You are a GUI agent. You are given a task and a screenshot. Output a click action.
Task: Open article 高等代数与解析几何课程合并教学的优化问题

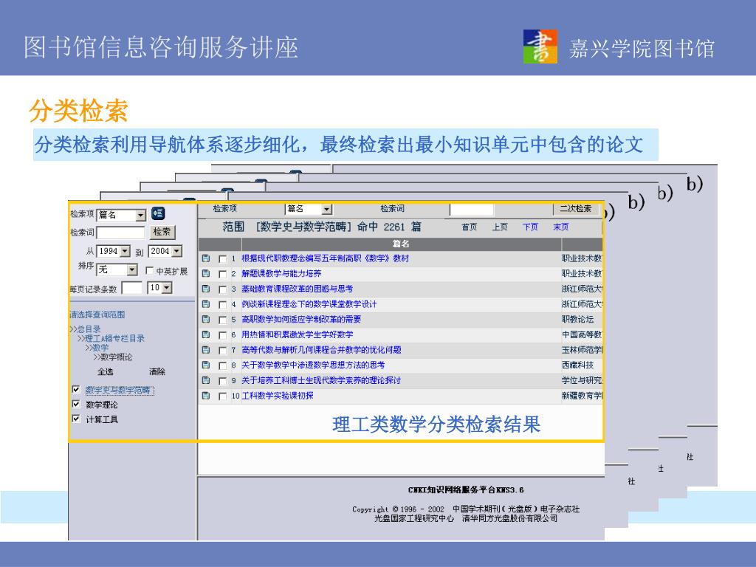(x=321, y=349)
